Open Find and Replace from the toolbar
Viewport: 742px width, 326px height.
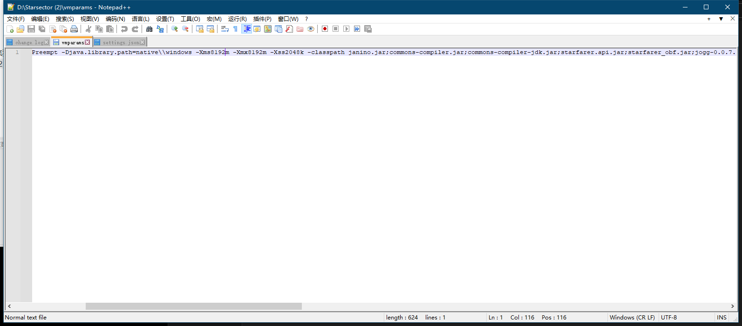(x=160, y=29)
